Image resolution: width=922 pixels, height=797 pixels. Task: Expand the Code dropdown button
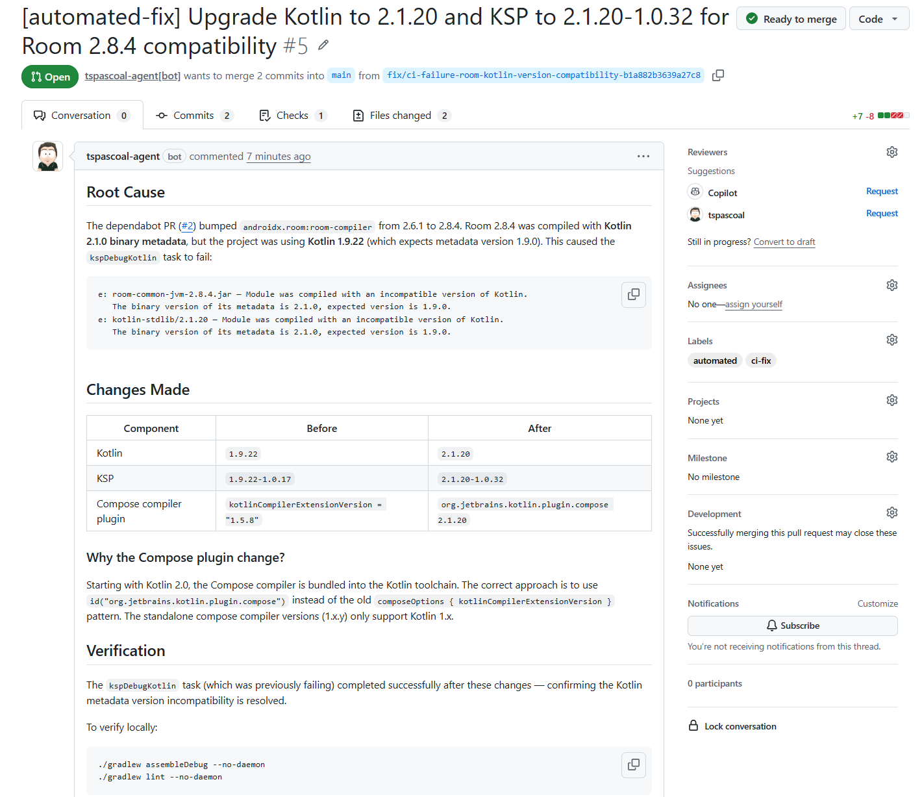pos(878,19)
